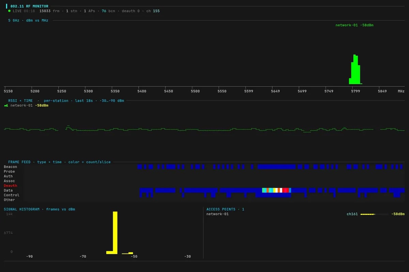
Task: Click the MHz unit label on spectrum axis
Action: (401, 91)
